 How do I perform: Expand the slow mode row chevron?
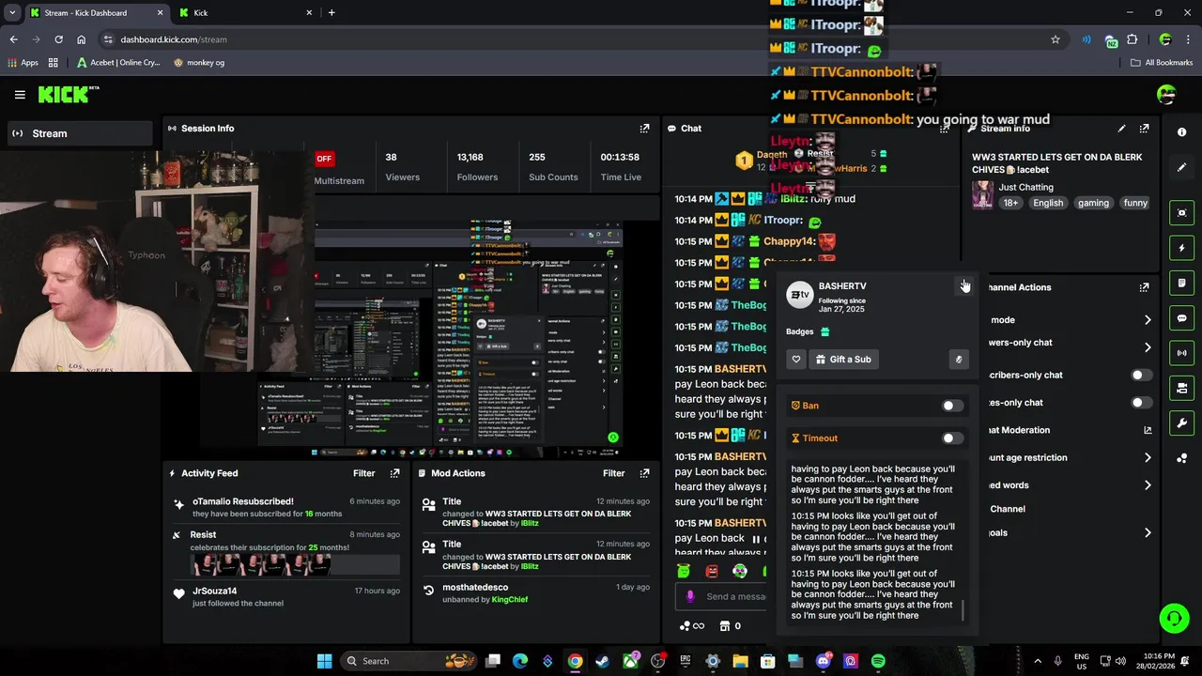pos(1148,320)
